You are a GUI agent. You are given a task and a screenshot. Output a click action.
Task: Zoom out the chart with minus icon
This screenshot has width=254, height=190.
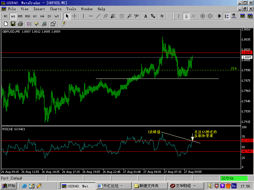pos(210,16)
